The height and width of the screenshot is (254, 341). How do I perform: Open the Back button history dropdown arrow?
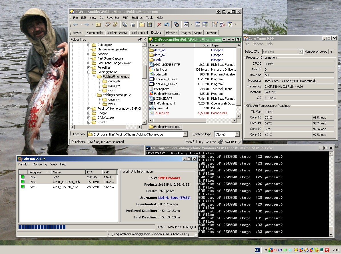(81, 24)
